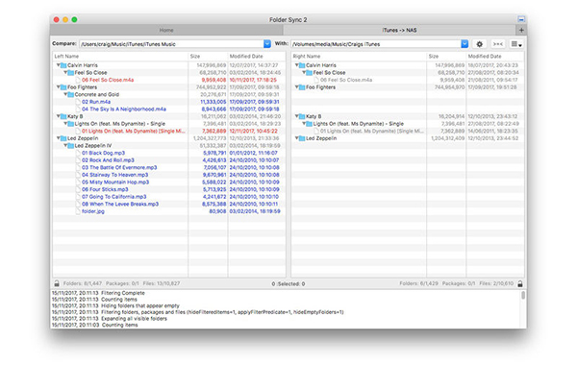Collapse left Katy B folder
577x365 pixels.
coord(58,116)
